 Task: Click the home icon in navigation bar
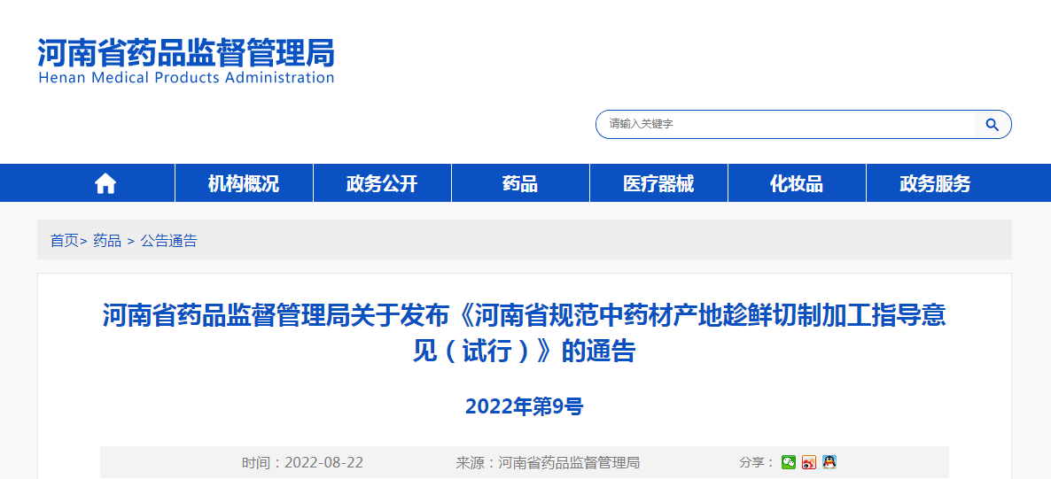105,183
